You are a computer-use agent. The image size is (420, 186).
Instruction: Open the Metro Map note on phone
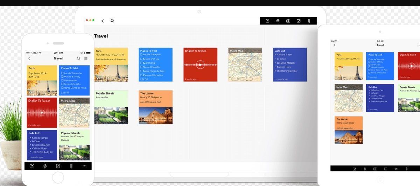coord(74,113)
